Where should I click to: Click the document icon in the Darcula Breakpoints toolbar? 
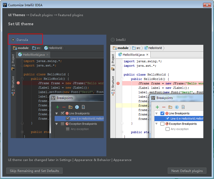pyautogui.click(x=83, y=107)
